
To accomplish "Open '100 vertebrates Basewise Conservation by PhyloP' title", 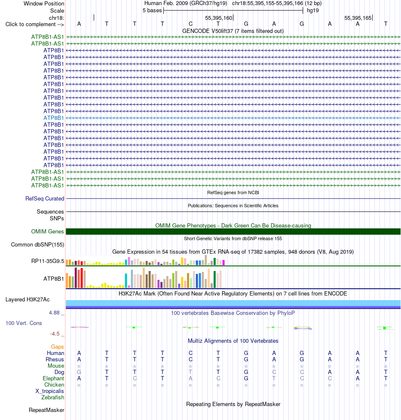I will point(233,313).
